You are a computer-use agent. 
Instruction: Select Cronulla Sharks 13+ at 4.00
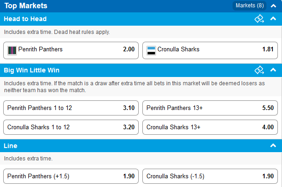[x=210, y=127]
